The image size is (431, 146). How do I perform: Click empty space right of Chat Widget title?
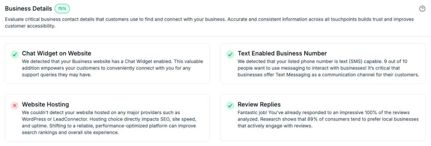[151, 54]
